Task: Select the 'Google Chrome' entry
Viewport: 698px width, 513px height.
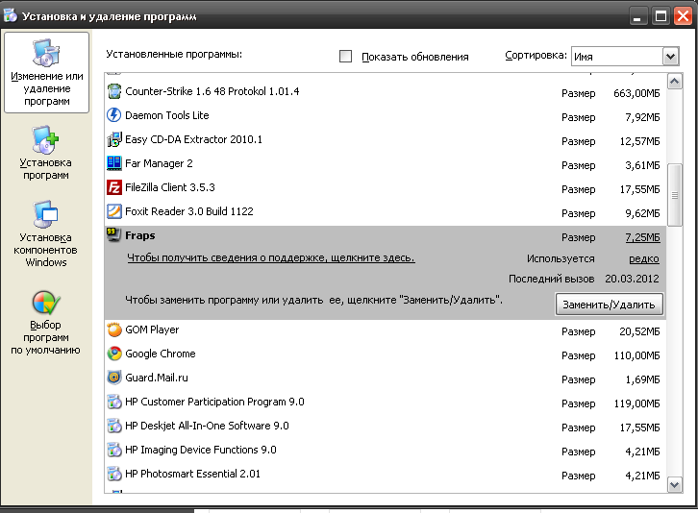Action: tap(161, 354)
